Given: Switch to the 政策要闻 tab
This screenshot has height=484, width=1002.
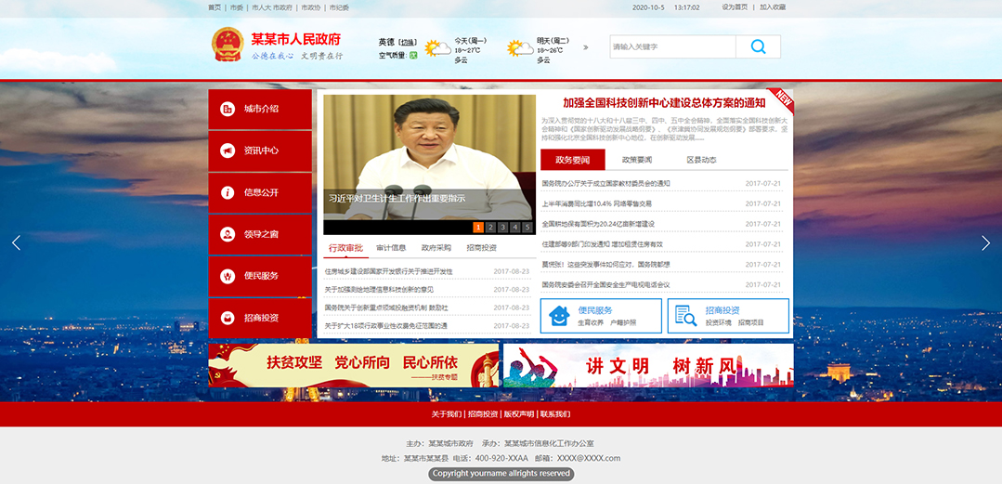Looking at the screenshot, I should [636, 160].
